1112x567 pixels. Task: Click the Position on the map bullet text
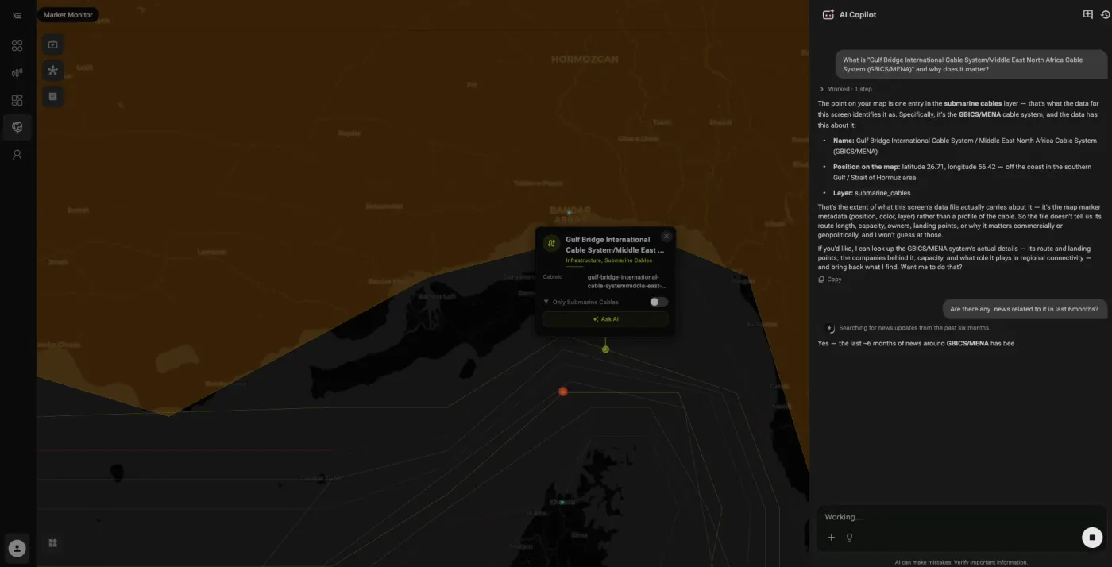pos(963,172)
